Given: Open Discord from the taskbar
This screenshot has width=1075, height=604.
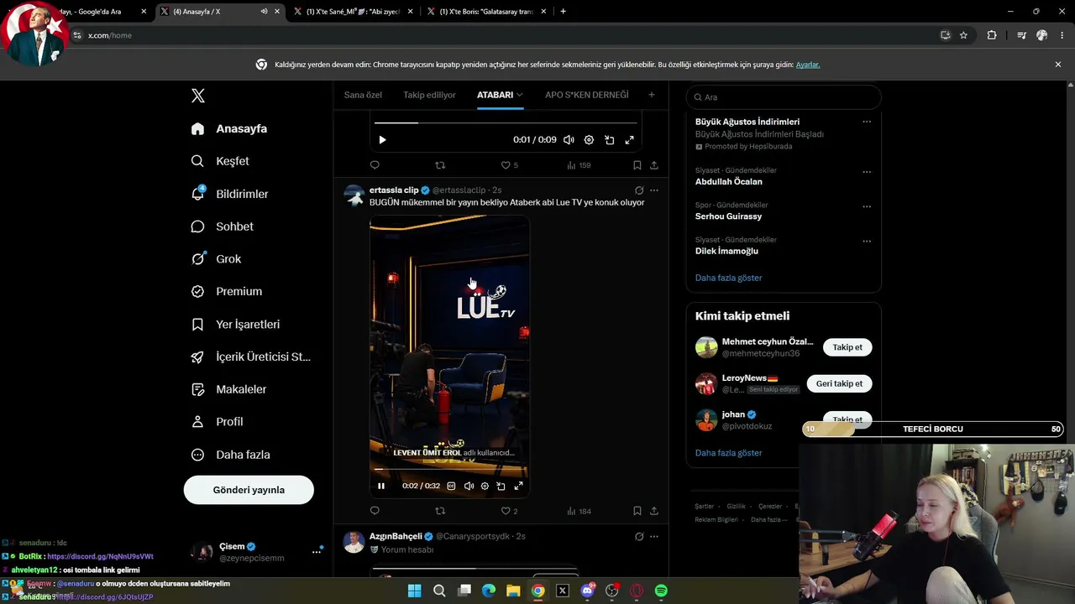Looking at the screenshot, I should coord(587,591).
